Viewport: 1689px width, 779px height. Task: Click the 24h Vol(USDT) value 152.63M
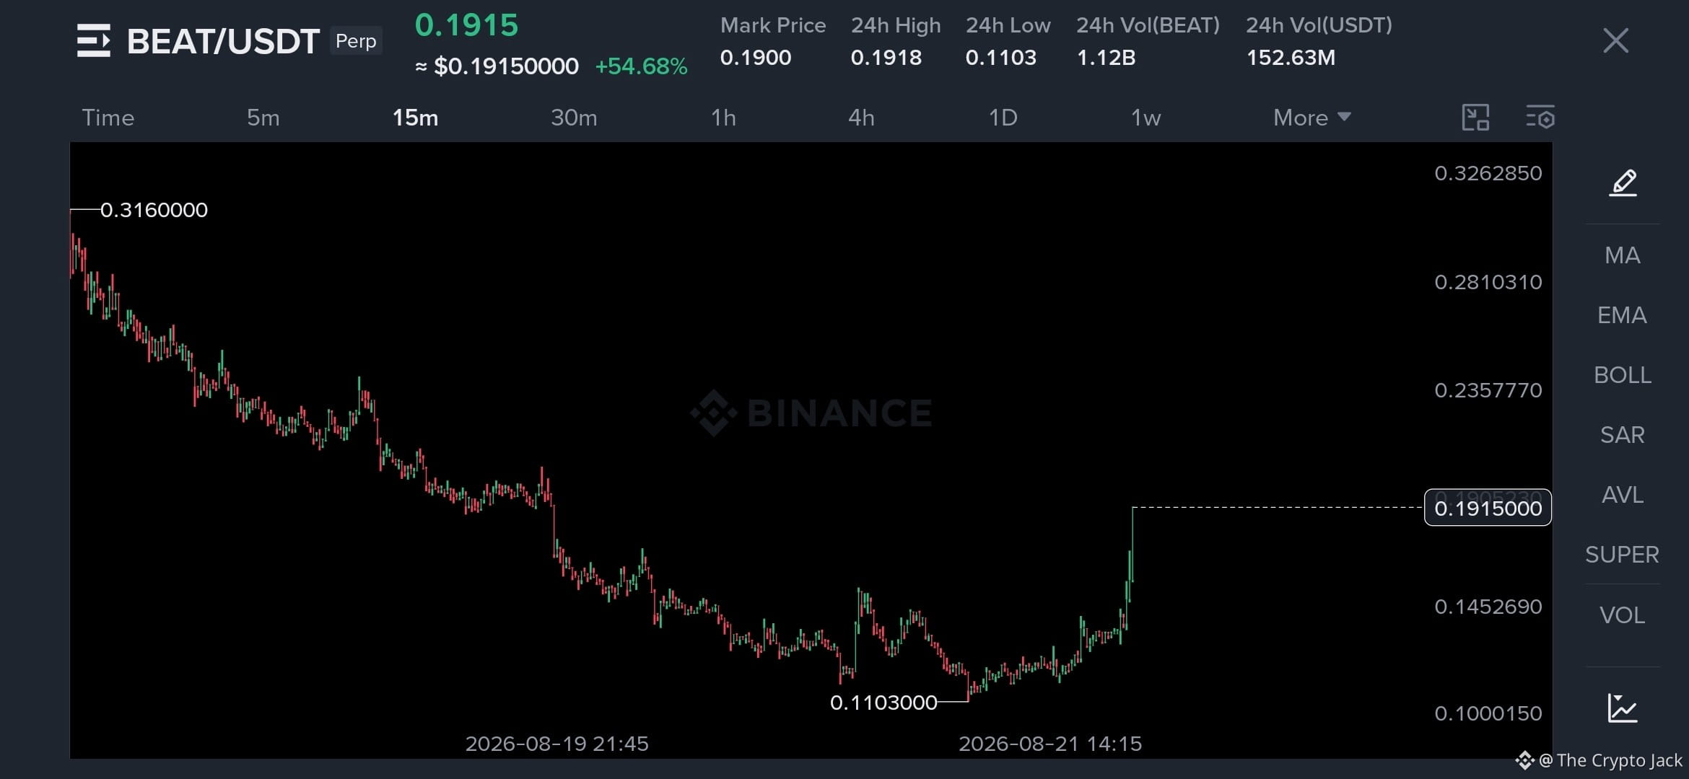click(1291, 58)
